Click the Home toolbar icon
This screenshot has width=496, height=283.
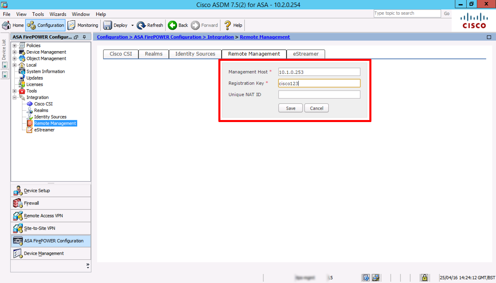(13, 25)
